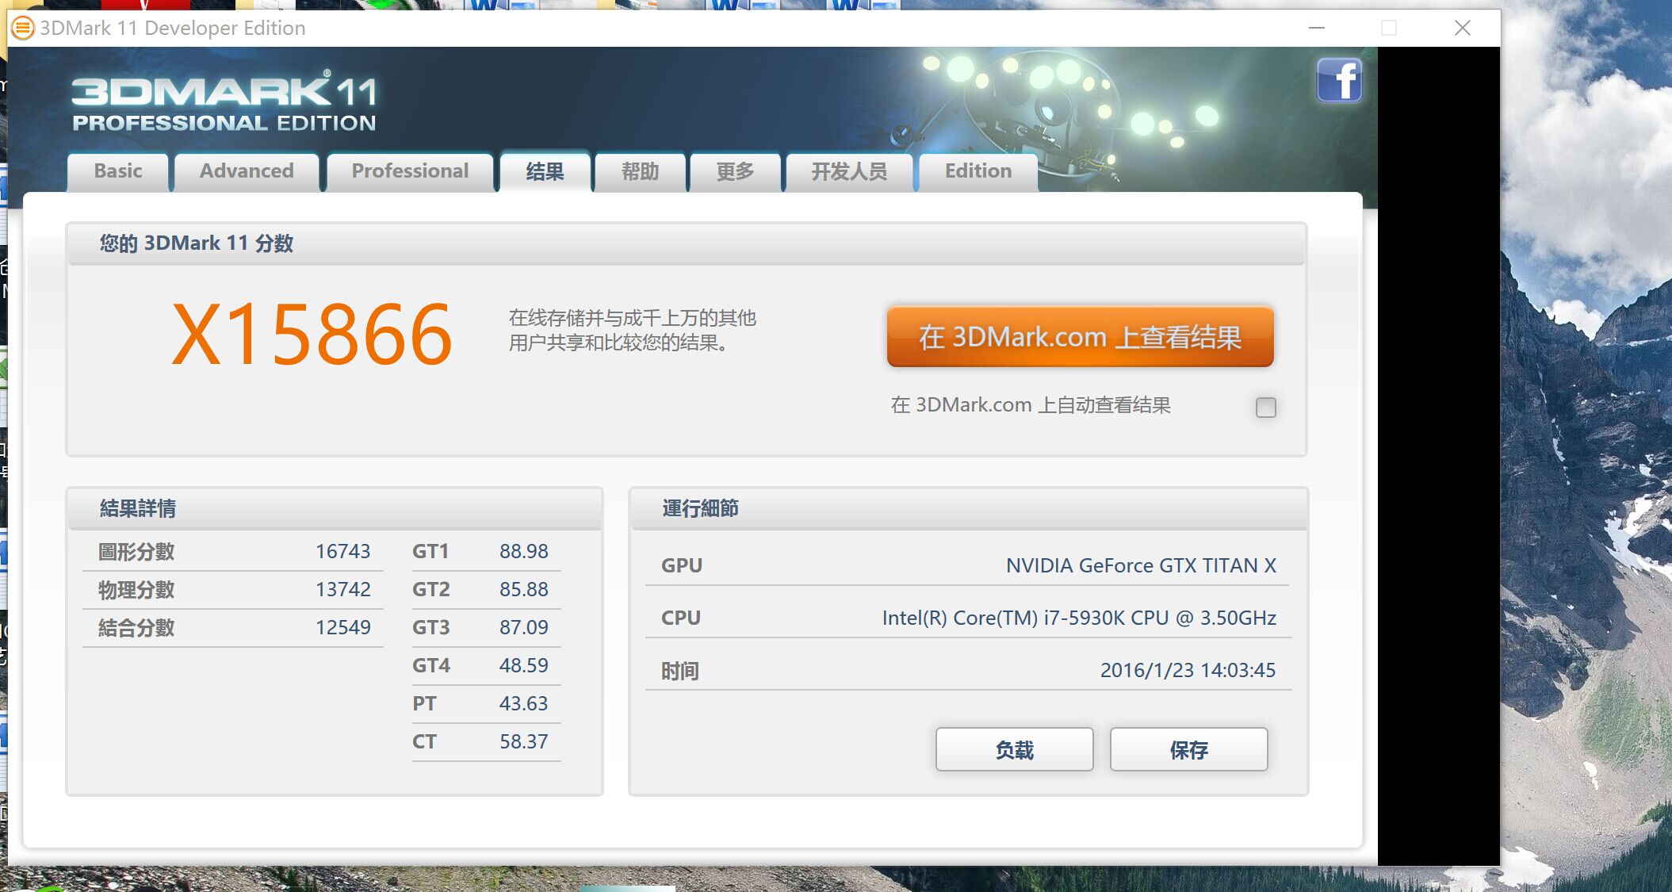
Task: Select the 物理分數 13742 row
Action: point(233,590)
